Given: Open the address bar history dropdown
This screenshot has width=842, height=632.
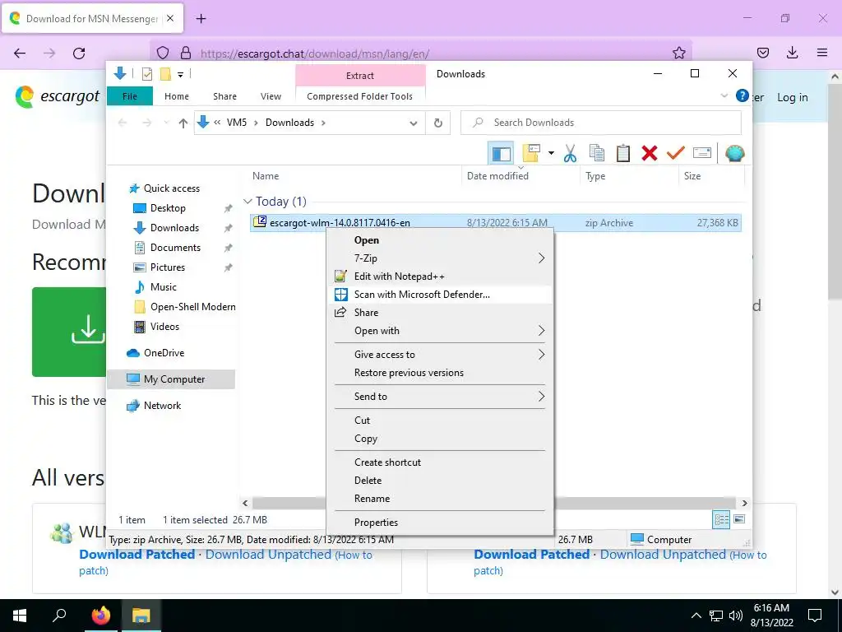Looking at the screenshot, I should tap(413, 123).
